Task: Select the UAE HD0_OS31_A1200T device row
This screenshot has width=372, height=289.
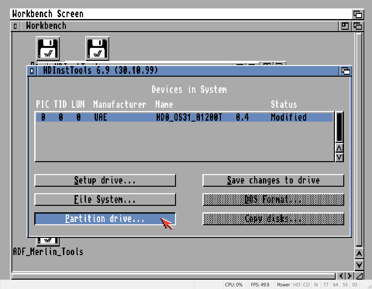Action: point(184,117)
